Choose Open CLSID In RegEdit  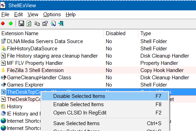click(x=105, y=113)
